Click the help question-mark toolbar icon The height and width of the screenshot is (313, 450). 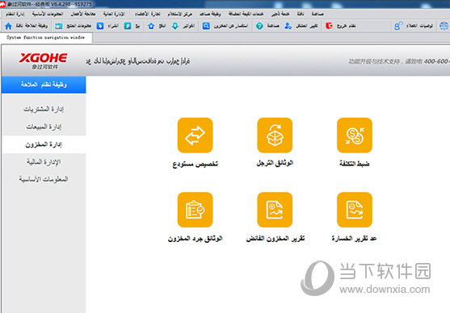(x=259, y=26)
